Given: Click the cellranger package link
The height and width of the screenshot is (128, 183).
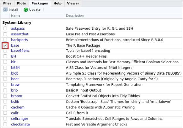Looking at the screenshot, I should coord(20,119).
